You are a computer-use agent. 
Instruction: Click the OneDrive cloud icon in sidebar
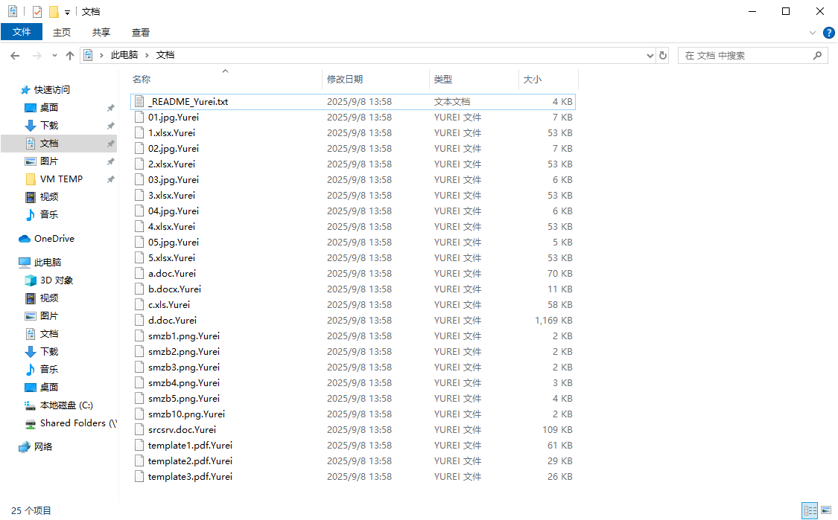(25, 239)
